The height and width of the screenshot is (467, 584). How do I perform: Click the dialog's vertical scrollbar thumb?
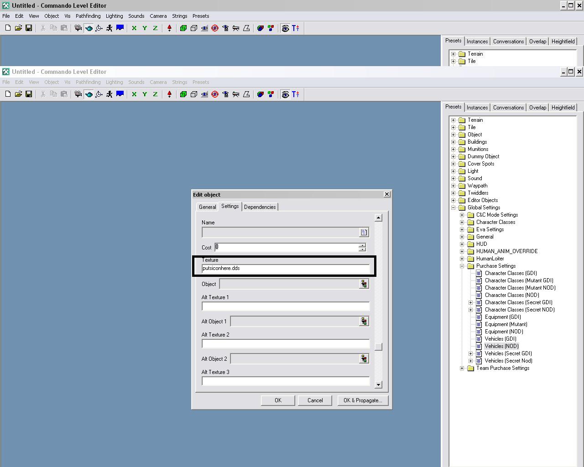(x=378, y=347)
